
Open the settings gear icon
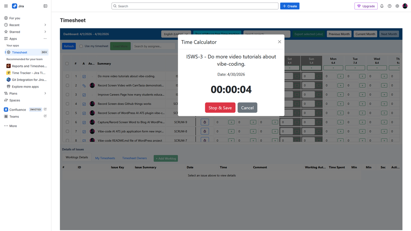pyautogui.click(x=397, y=6)
